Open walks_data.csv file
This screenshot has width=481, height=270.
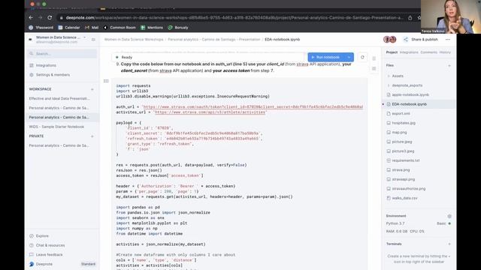(x=404, y=198)
